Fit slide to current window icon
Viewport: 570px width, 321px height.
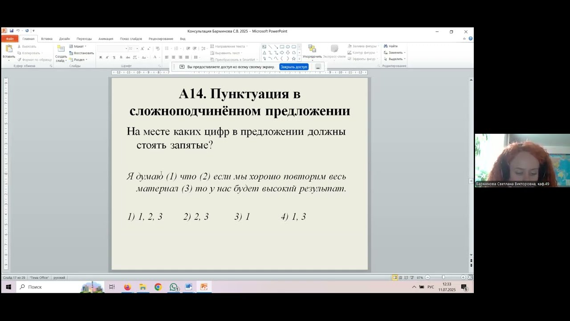point(470,277)
